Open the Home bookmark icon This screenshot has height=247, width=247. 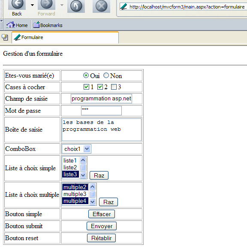pos(10,25)
